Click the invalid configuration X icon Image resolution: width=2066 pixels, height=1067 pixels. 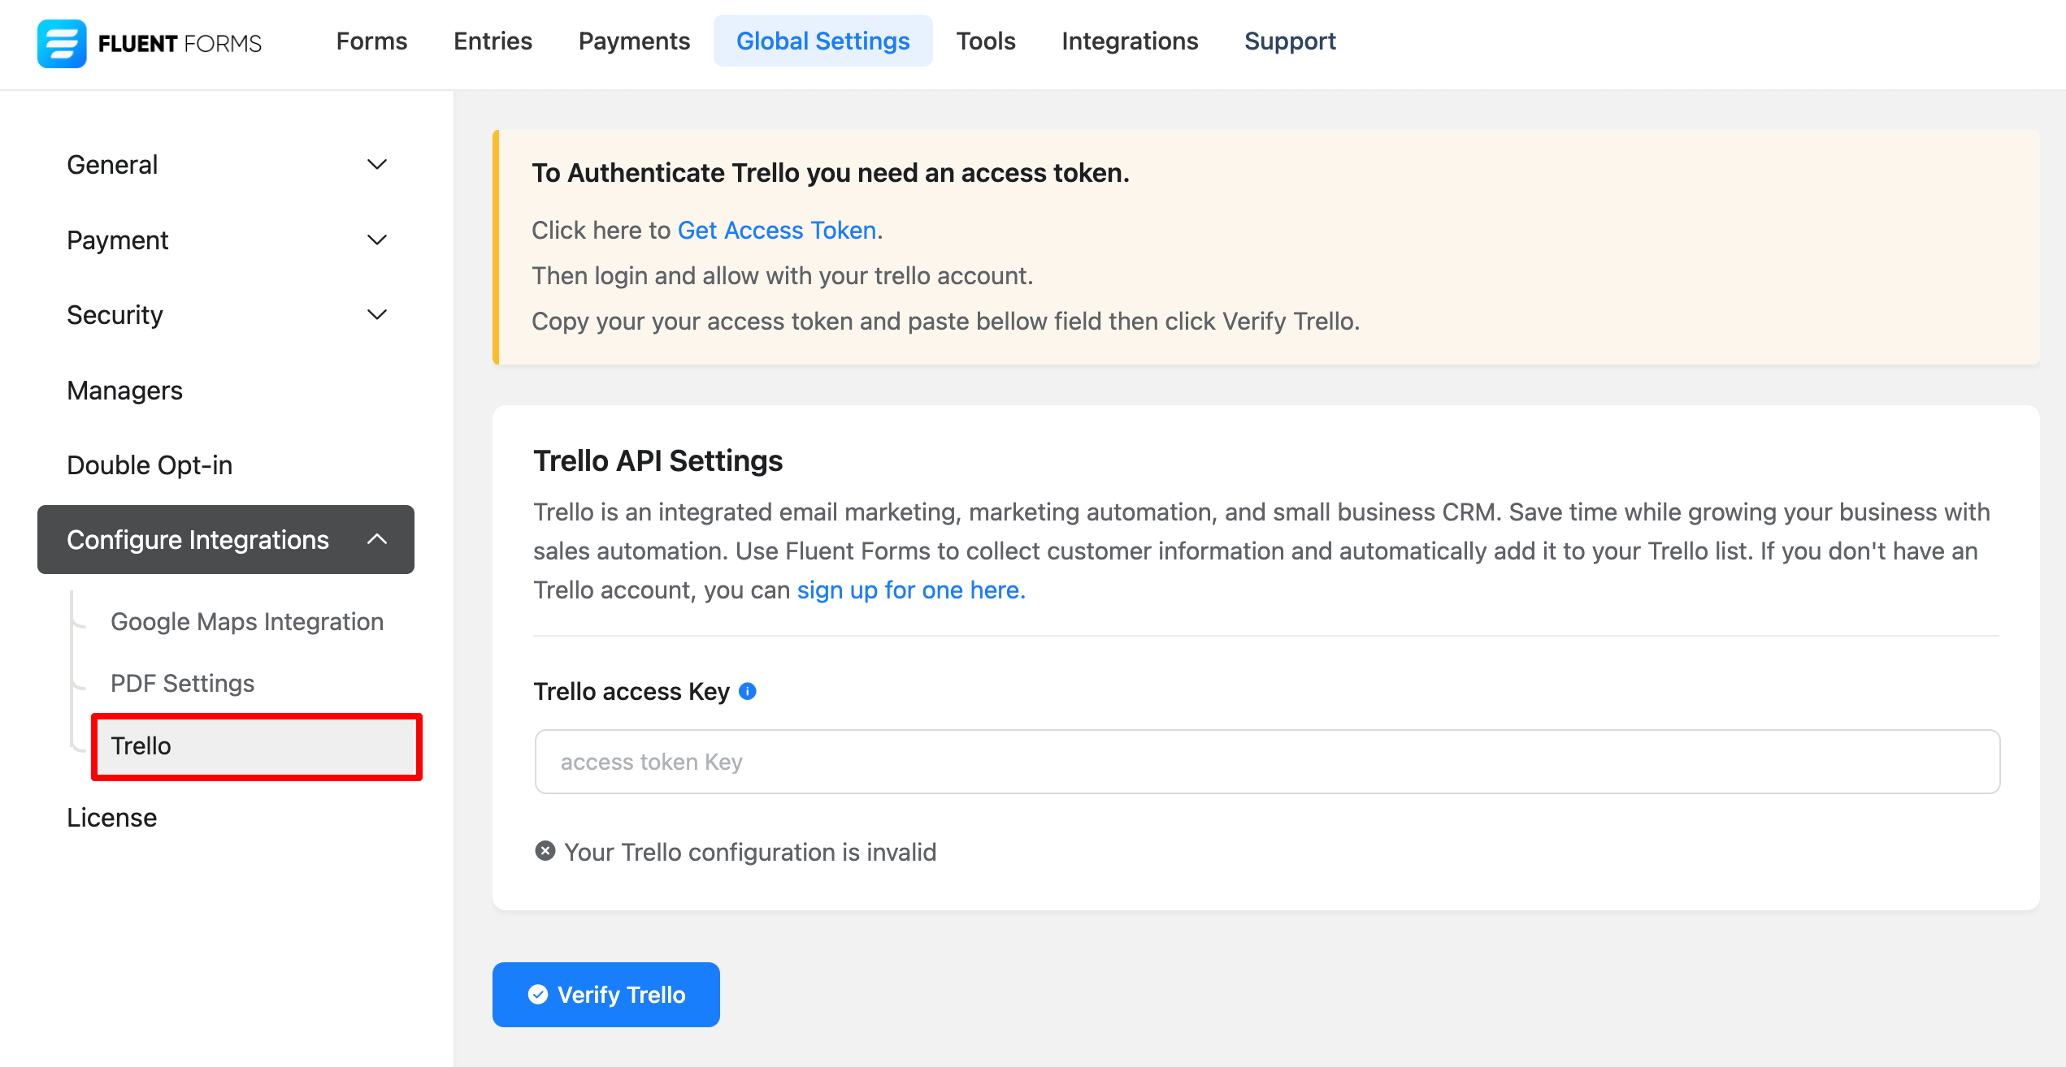pyautogui.click(x=545, y=851)
